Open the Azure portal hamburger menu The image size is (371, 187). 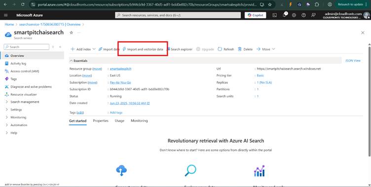[x=6, y=15]
